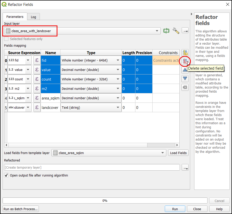Image resolution: width=232 pixels, height=214 pixels.
Task: Toggle Open output file after running algorithm
Action: [6, 175]
